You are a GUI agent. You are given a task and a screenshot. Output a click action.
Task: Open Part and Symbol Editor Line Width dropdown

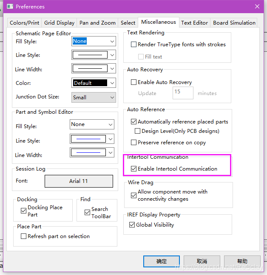[92, 152]
